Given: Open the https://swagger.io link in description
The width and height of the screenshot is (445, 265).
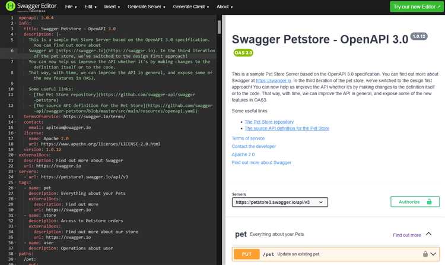Looking at the screenshot, I should [274, 80].
